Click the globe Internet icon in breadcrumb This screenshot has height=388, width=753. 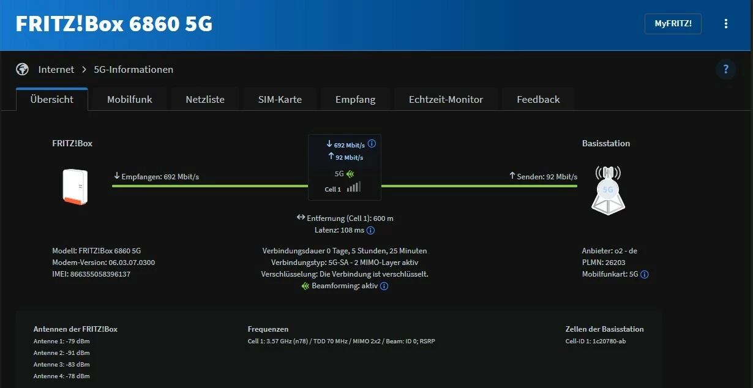coord(23,69)
